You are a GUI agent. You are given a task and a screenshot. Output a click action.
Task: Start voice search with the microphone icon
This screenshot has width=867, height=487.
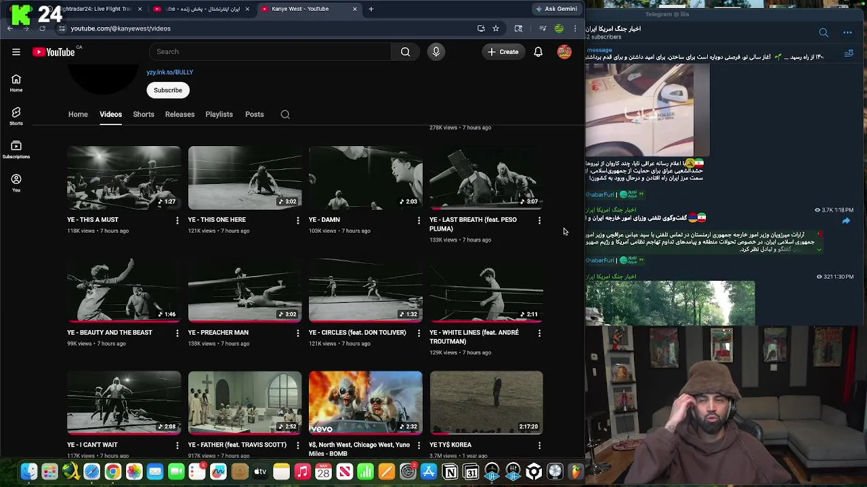click(436, 52)
